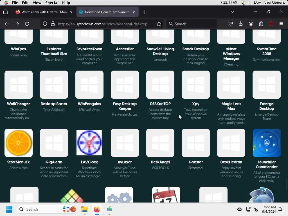Open the Easy Desktop Keeper link
This screenshot has width=288, height=216.
click(x=125, y=106)
